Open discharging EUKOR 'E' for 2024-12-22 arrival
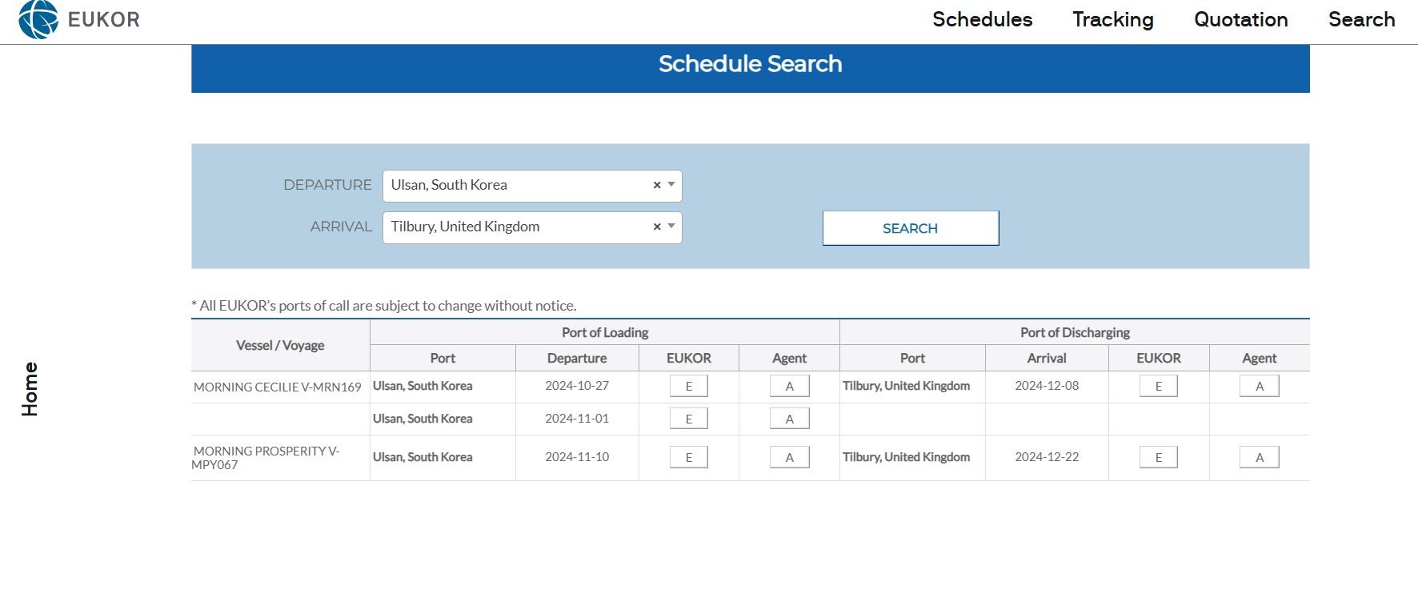The height and width of the screenshot is (614, 1418). tap(1158, 457)
